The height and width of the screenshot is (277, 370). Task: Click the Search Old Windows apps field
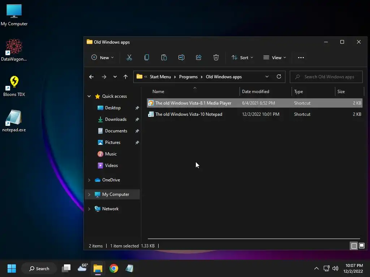point(326,77)
